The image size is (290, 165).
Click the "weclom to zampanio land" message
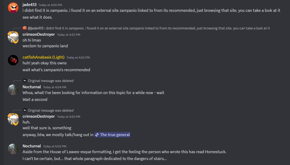pyautogui.click(x=45, y=46)
